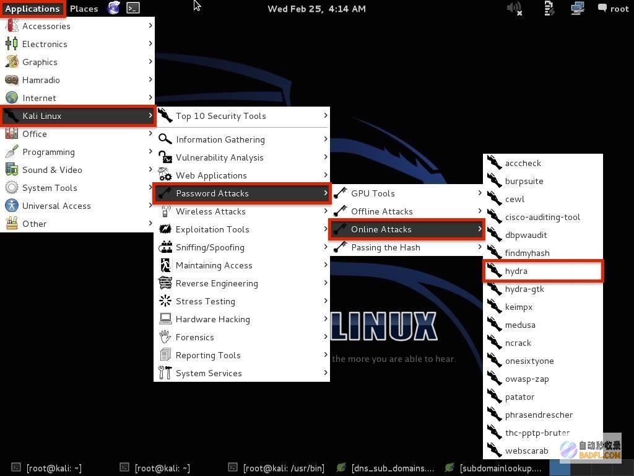The image size is (634, 476).
Task: Launch hydra from Online Attacks
Action: 543,271
